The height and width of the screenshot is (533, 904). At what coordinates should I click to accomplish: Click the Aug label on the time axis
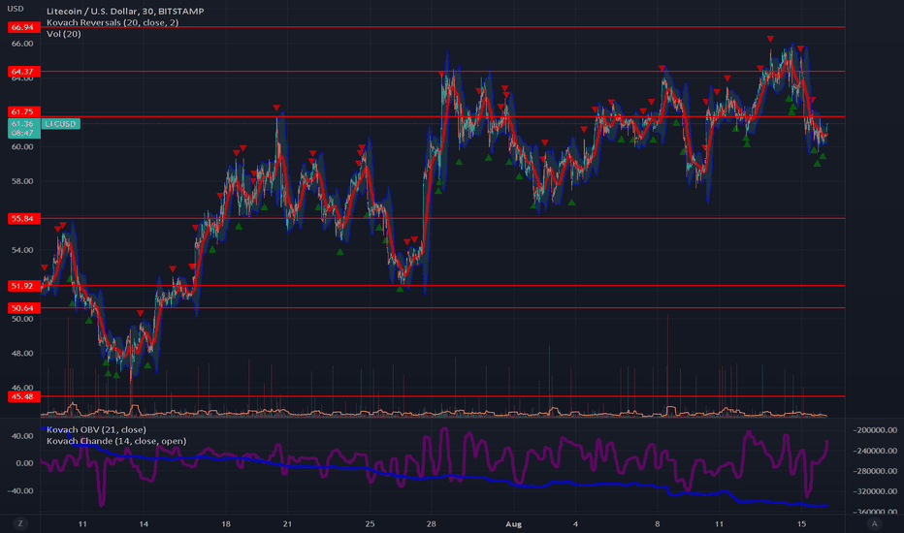pos(513,523)
